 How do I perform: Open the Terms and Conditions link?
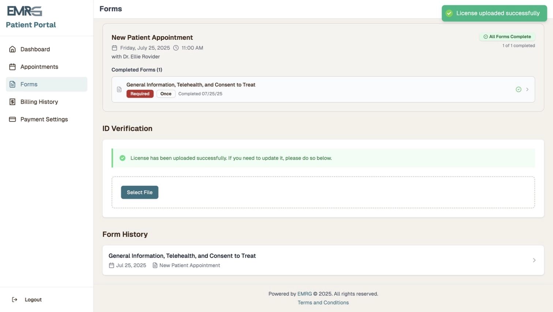tap(323, 302)
